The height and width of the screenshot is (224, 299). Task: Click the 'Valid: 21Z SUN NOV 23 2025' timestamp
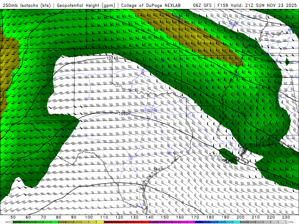264,6
